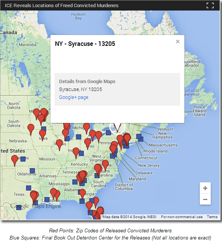The width and height of the screenshot is (222, 241).
Task: Open the map in fullscreen view
Action: (210, 5)
